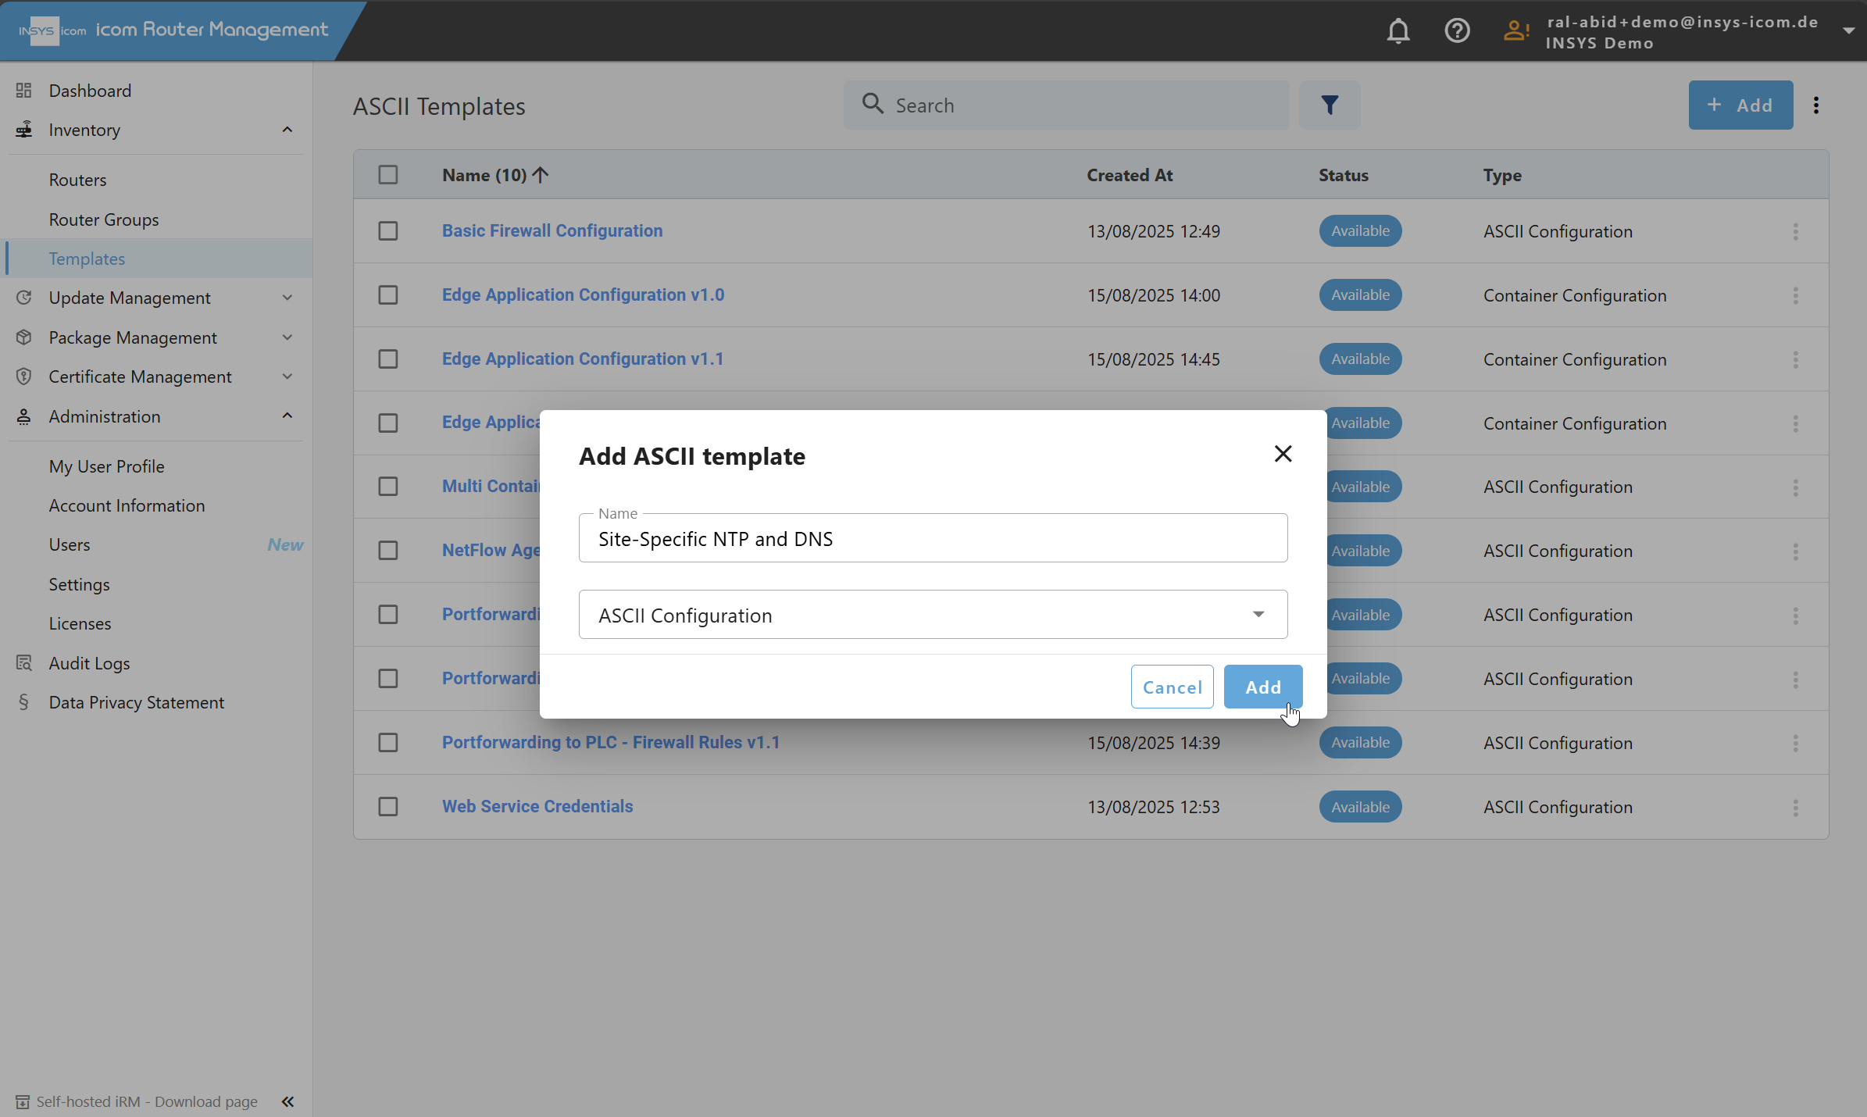Check the Basic Firewall Configuration row

pyautogui.click(x=388, y=231)
